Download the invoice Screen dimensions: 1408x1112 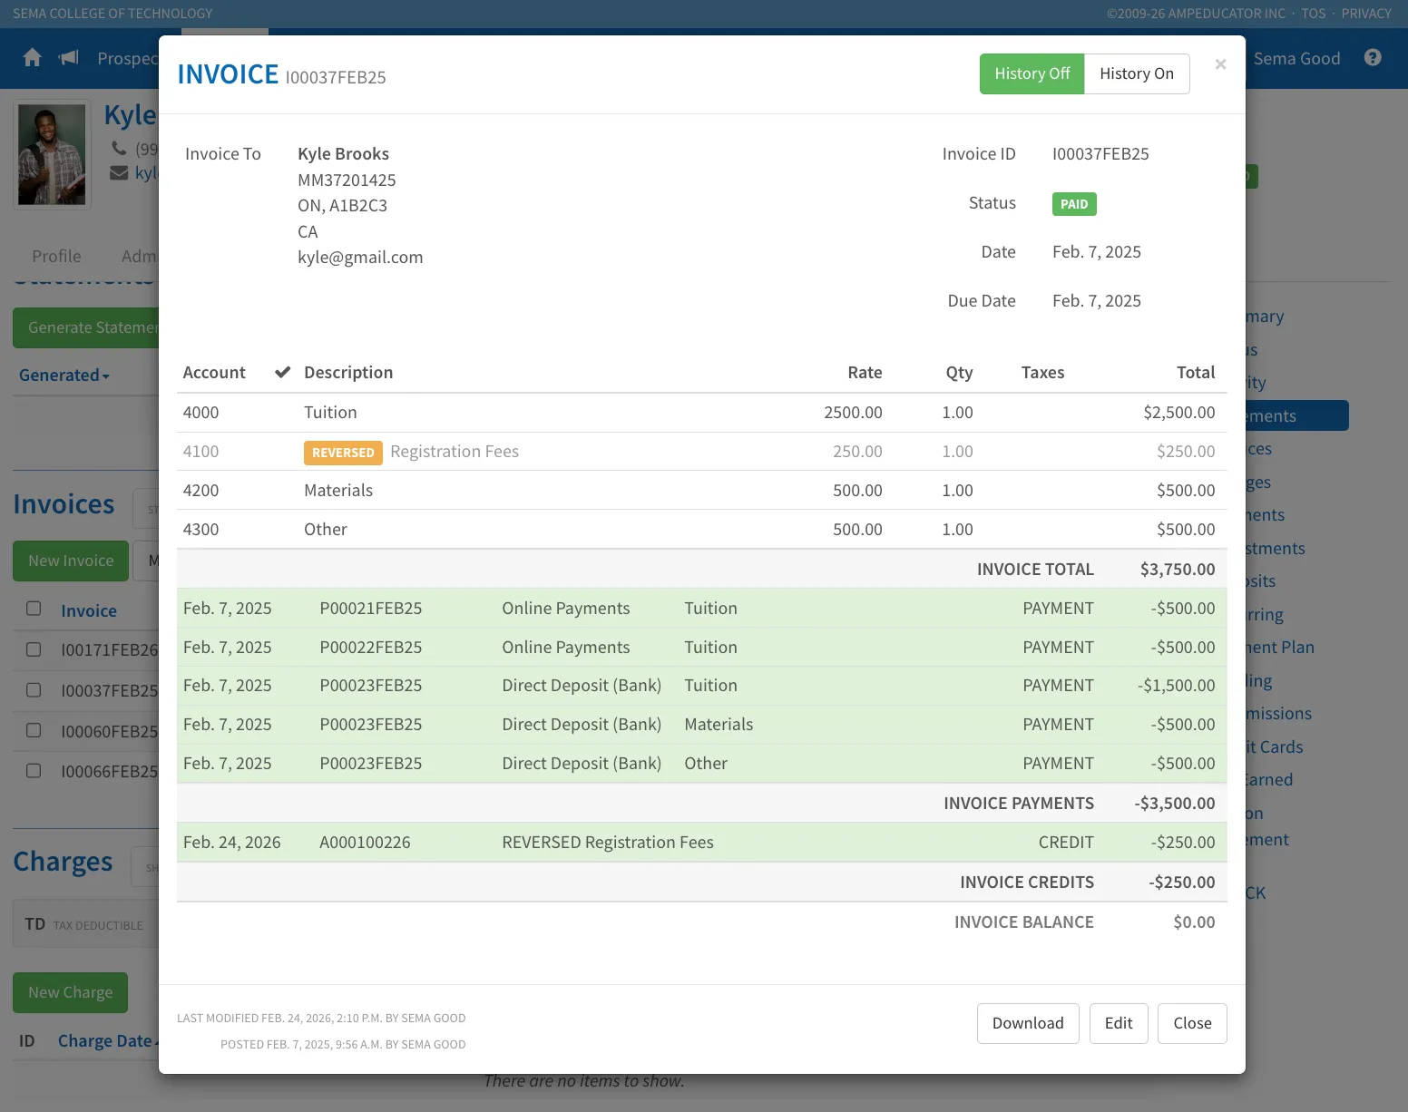click(x=1028, y=1023)
